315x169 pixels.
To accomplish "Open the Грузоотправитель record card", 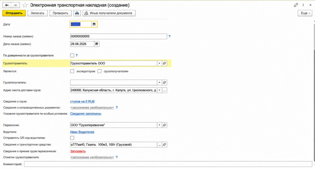I will pos(164,63).
